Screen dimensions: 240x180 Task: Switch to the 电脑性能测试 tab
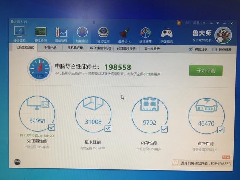point(24,48)
